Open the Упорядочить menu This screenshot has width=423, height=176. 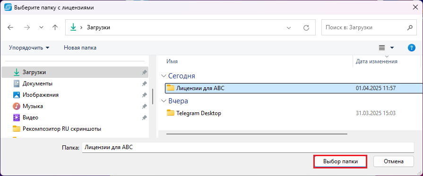(29, 48)
